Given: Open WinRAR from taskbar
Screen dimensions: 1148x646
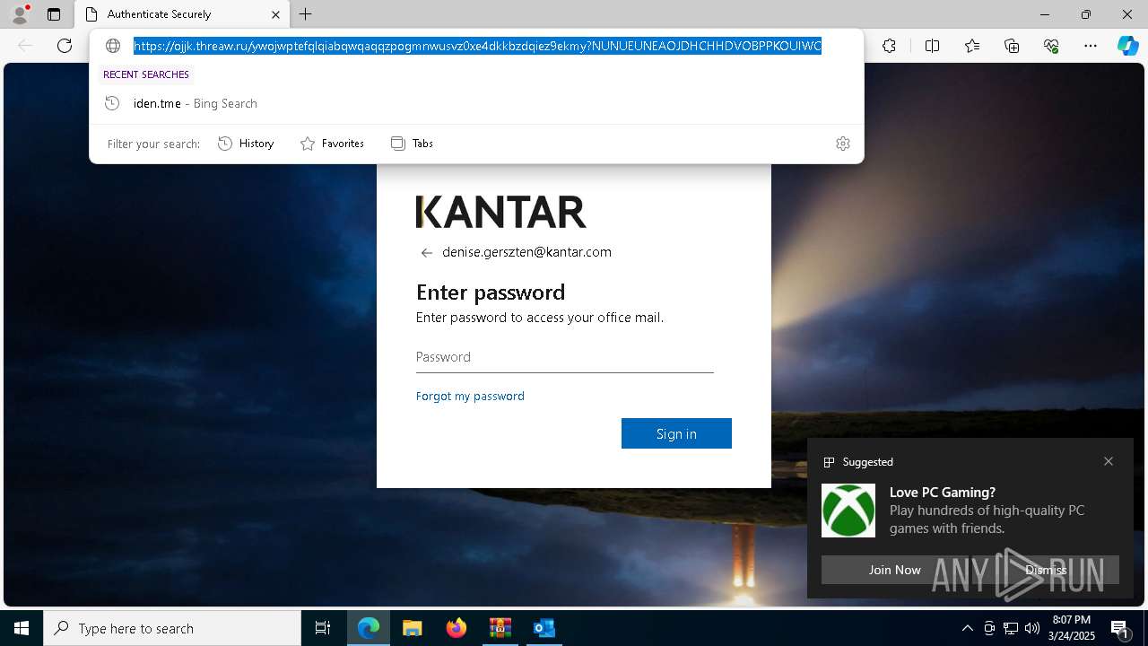Looking at the screenshot, I should pyautogui.click(x=500, y=628).
